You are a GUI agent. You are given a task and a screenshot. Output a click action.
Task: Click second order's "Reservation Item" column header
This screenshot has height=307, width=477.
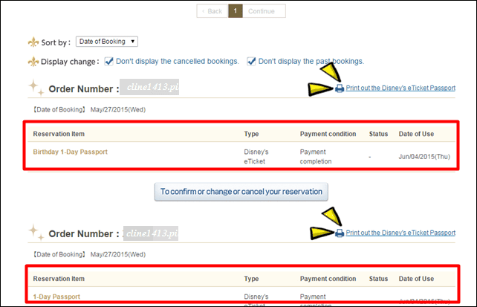tap(59, 279)
